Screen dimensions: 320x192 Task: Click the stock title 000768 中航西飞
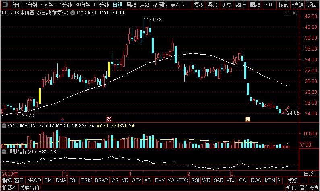pos(21,13)
